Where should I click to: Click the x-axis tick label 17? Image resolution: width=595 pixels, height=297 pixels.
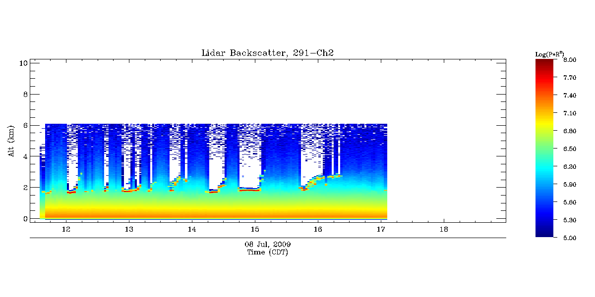coord(380,229)
